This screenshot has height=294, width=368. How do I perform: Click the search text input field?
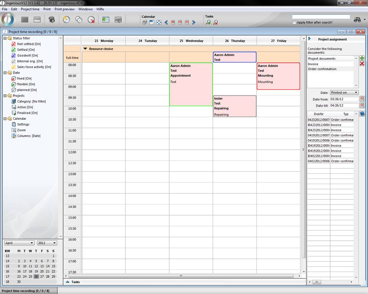pyautogui.click(x=321, y=17)
